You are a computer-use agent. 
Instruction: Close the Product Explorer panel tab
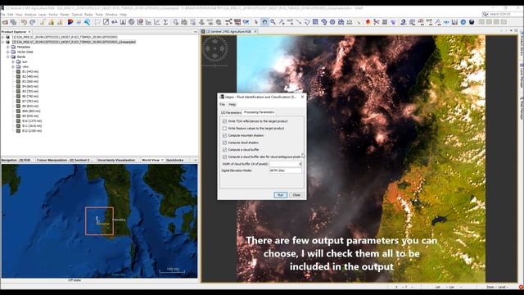coord(29,32)
